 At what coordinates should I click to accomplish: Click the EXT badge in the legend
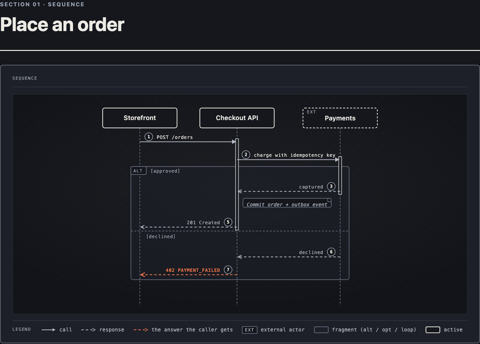pos(250,330)
